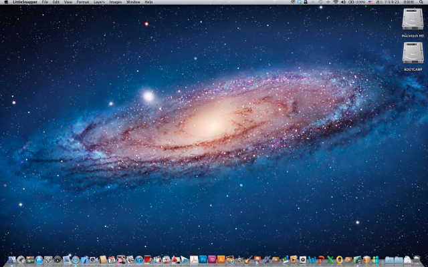Open the volume control in menu bar
This screenshot has width=428, height=267.
pos(343,2)
